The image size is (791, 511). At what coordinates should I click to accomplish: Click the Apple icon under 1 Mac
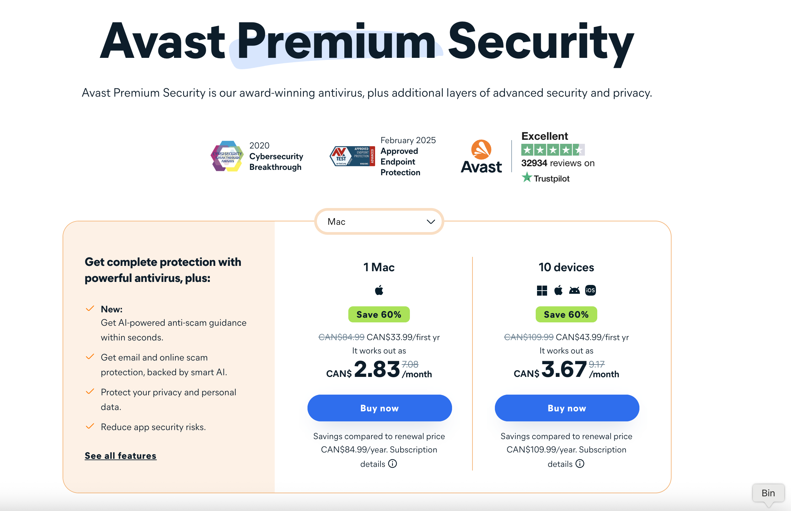[379, 290]
